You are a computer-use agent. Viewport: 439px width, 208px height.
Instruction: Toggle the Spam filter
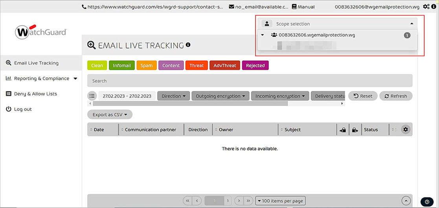point(147,65)
